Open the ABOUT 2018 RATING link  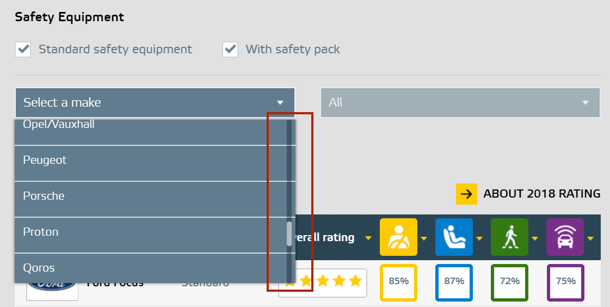click(x=541, y=194)
